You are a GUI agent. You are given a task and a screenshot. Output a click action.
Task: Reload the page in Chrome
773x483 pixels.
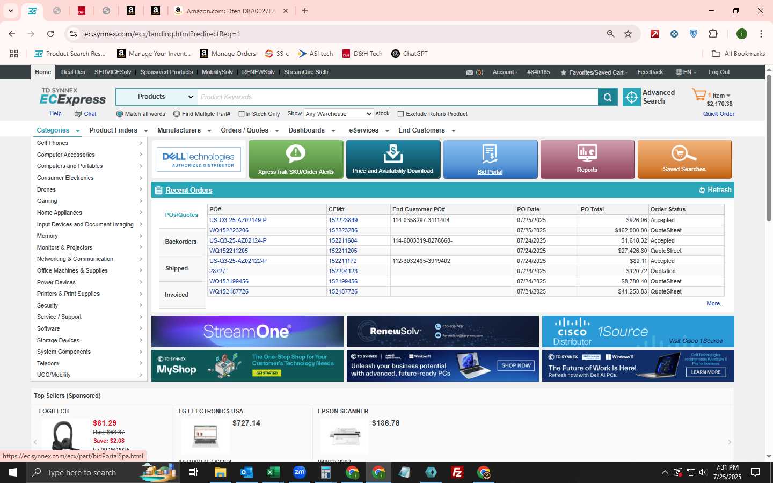pyautogui.click(x=50, y=34)
